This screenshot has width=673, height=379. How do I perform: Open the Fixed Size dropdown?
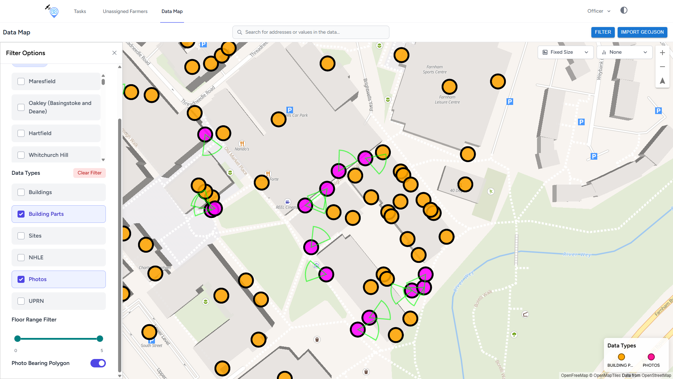tap(565, 52)
